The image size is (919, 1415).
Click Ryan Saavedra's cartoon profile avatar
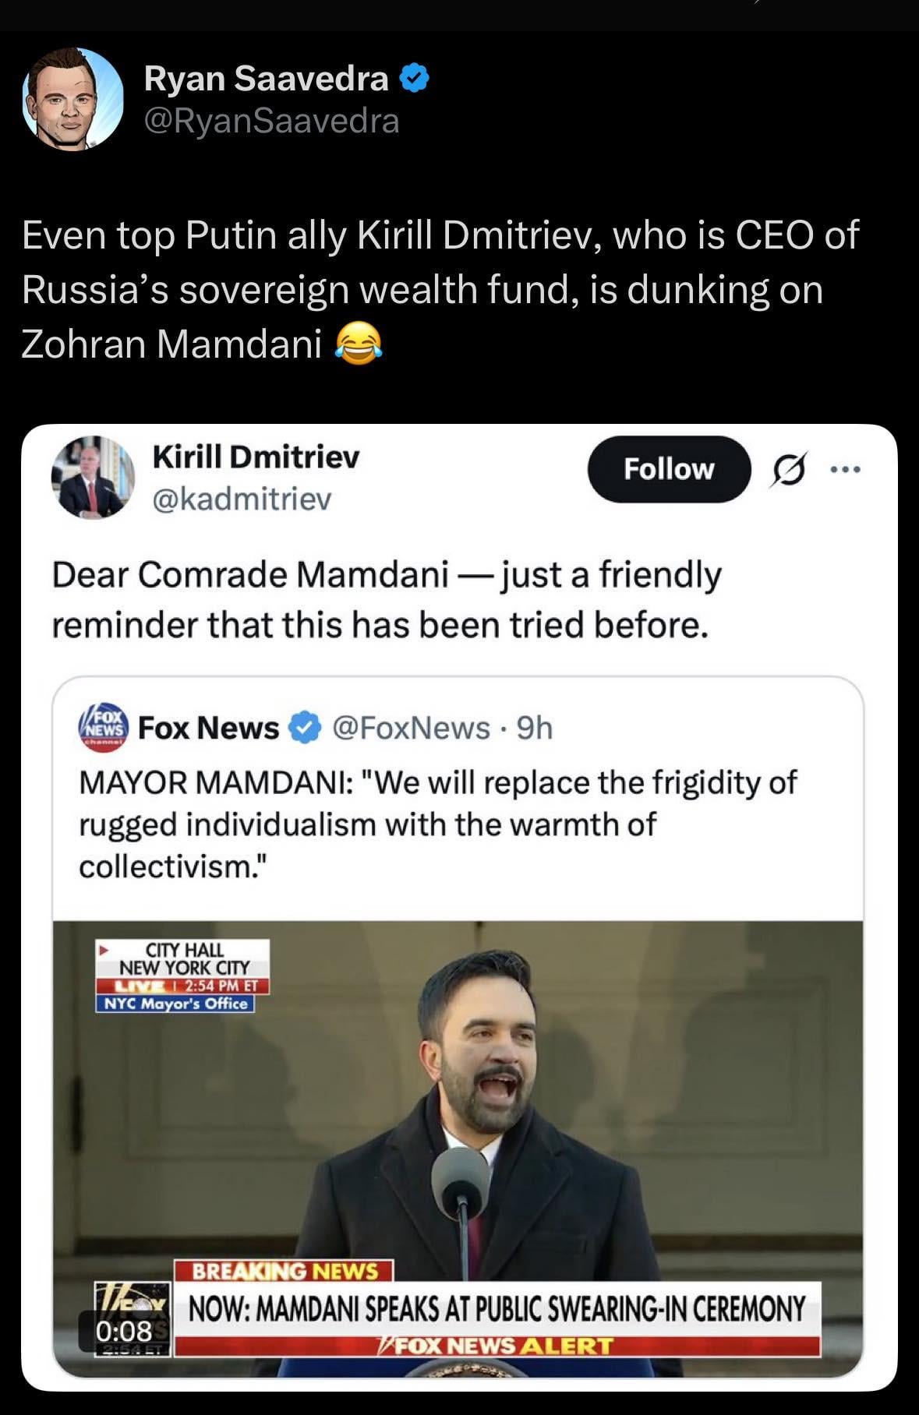[x=72, y=99]
